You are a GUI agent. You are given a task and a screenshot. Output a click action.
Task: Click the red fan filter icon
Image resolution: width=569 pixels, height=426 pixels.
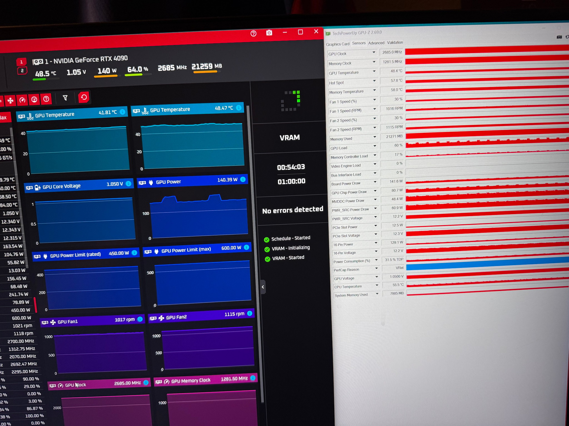(10, 100)
